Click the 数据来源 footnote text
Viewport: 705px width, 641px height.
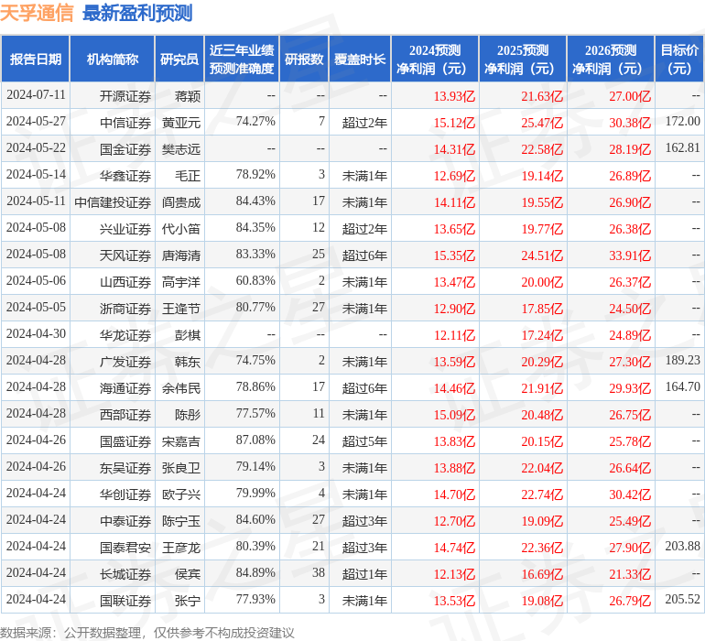[x=147, y=633]
